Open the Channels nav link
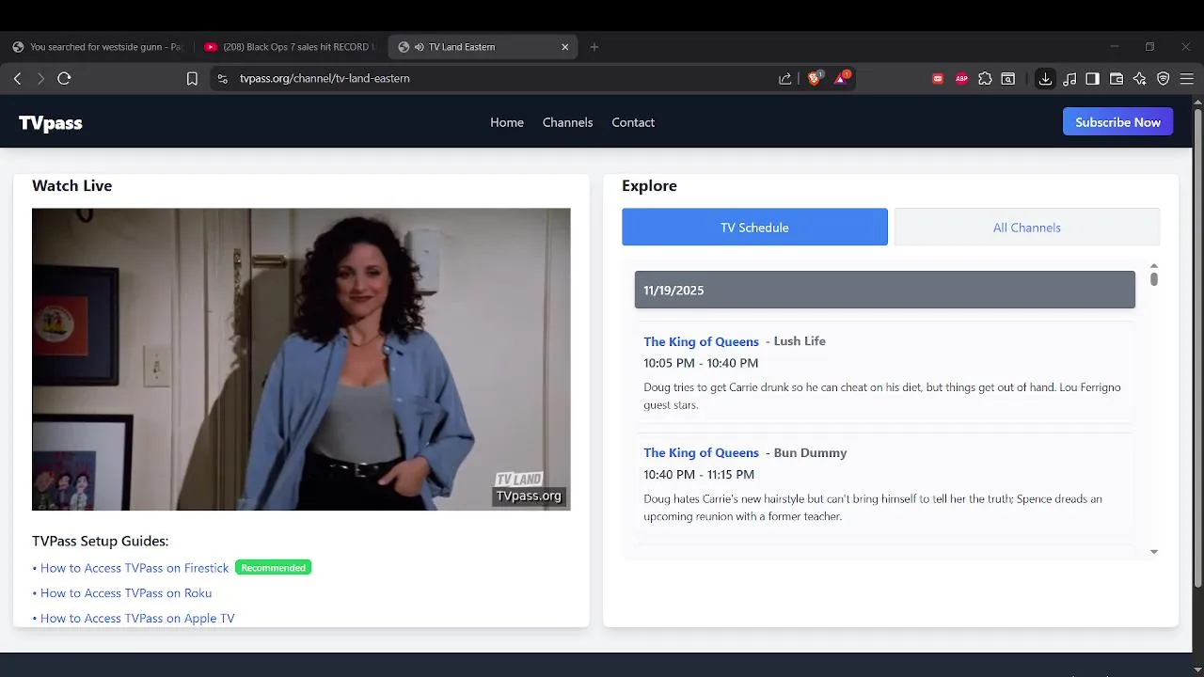Viewport: 1204px width, 677px height. (x=567, y=122)
